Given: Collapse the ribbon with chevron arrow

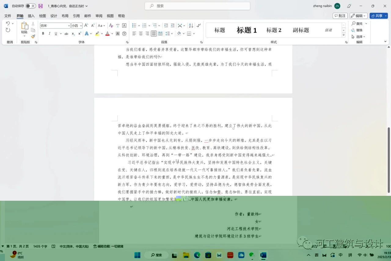Looking at the screenshot, I should coord(386,41).
